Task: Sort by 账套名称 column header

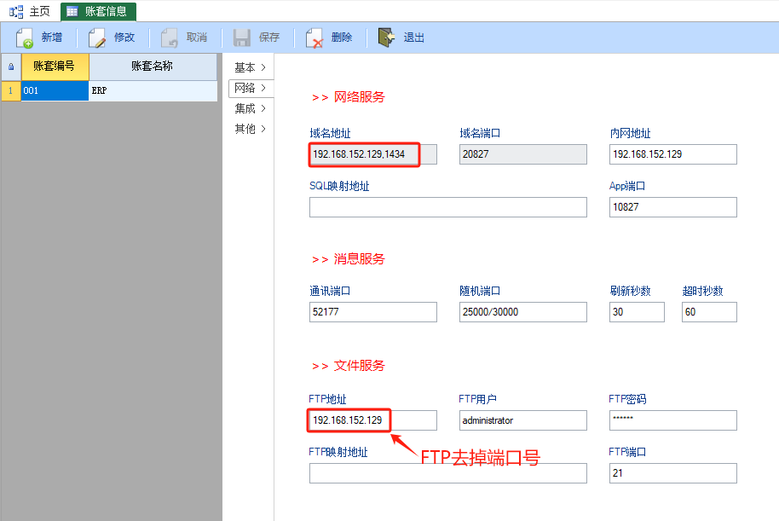Action: 153,67
